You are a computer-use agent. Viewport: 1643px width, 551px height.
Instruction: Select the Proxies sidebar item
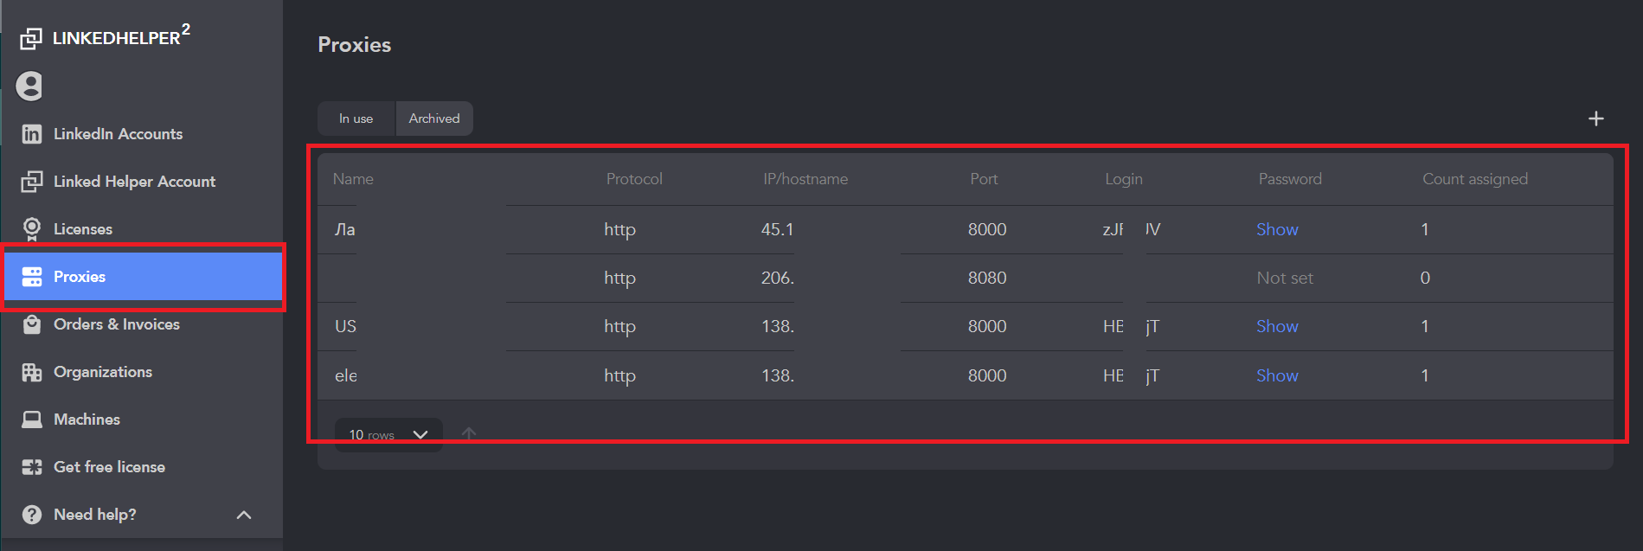(144, 277)
